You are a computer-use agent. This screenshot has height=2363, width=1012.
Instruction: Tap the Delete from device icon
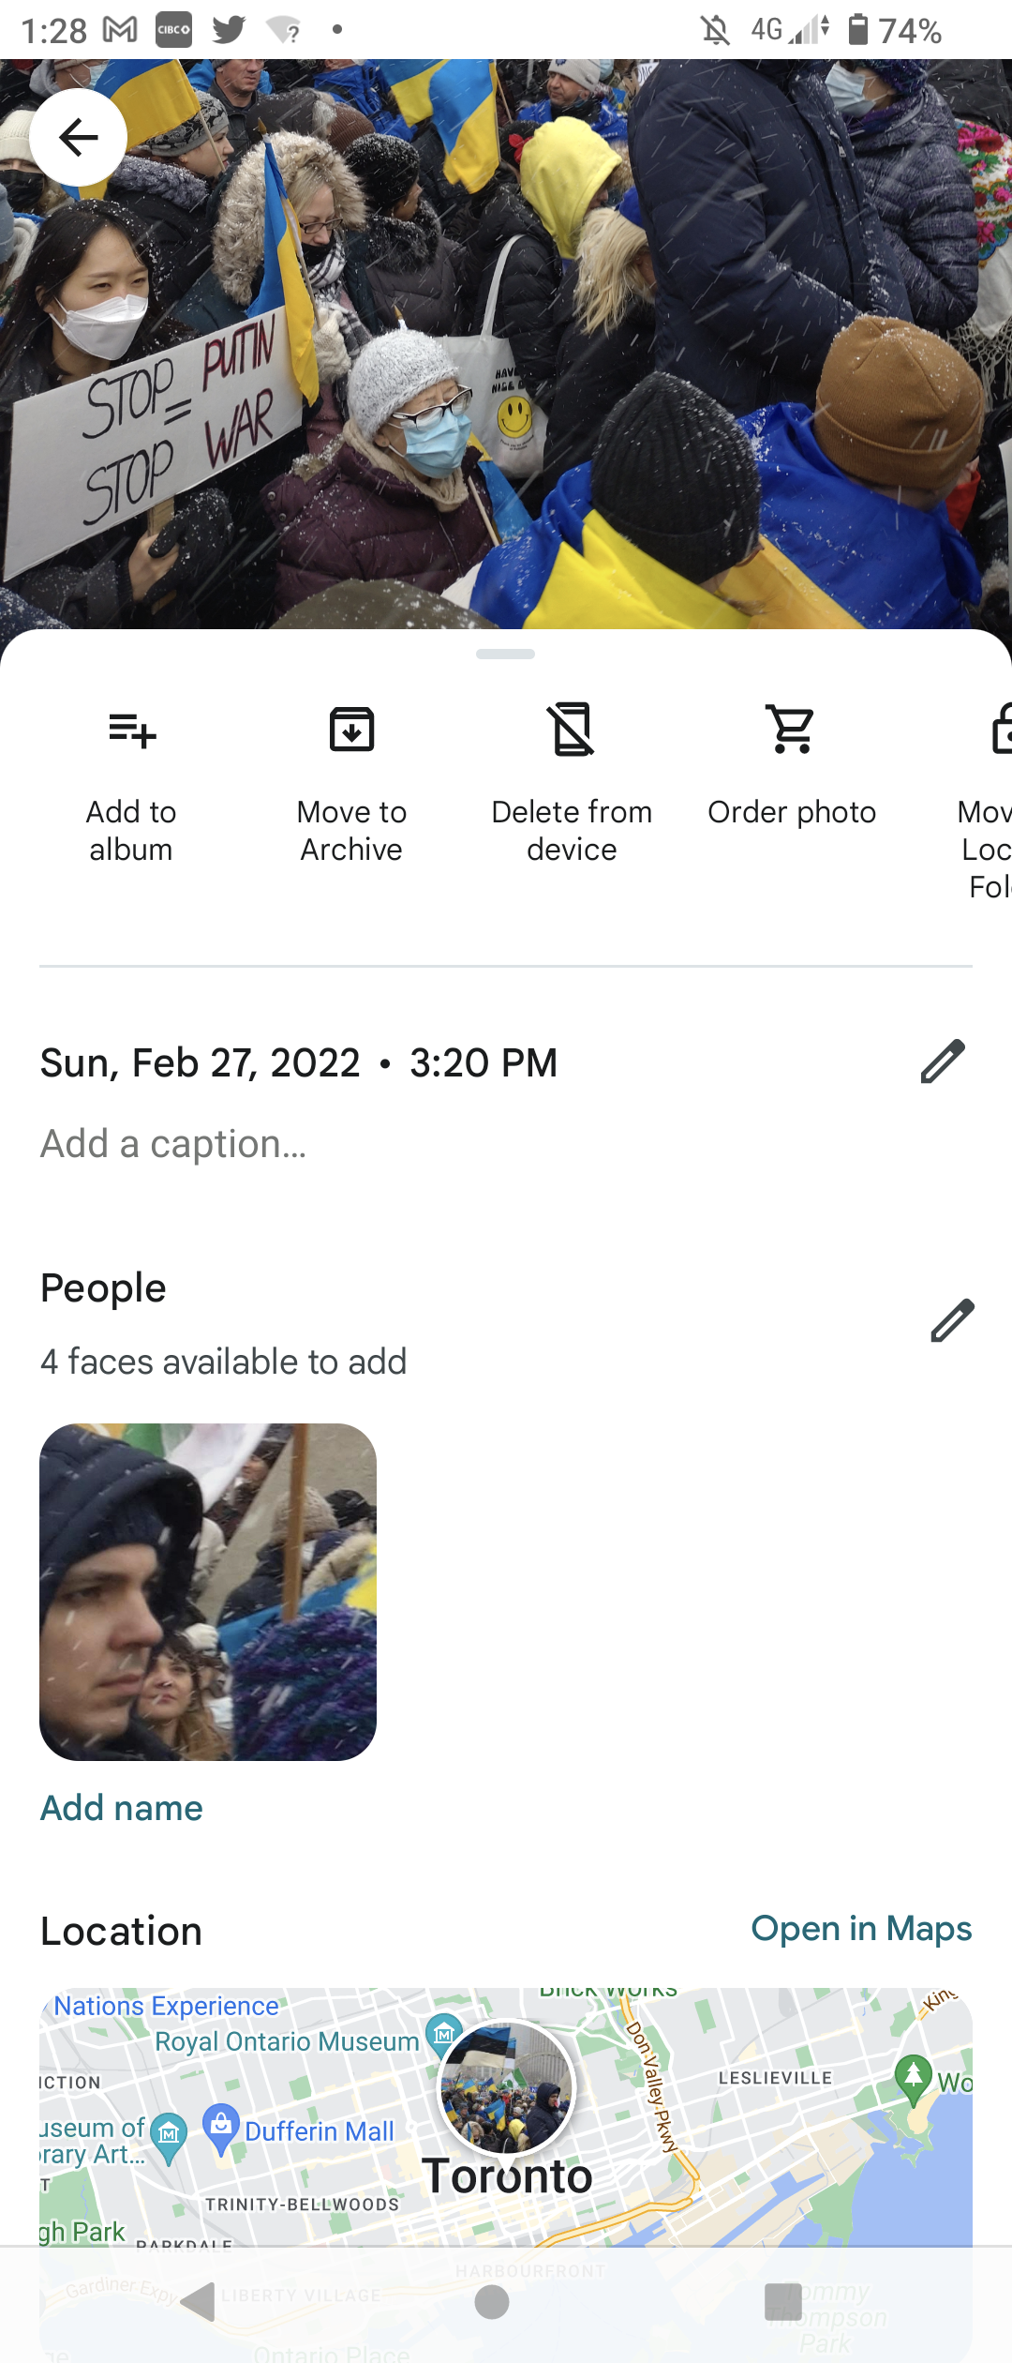click(x=572, y=730)
